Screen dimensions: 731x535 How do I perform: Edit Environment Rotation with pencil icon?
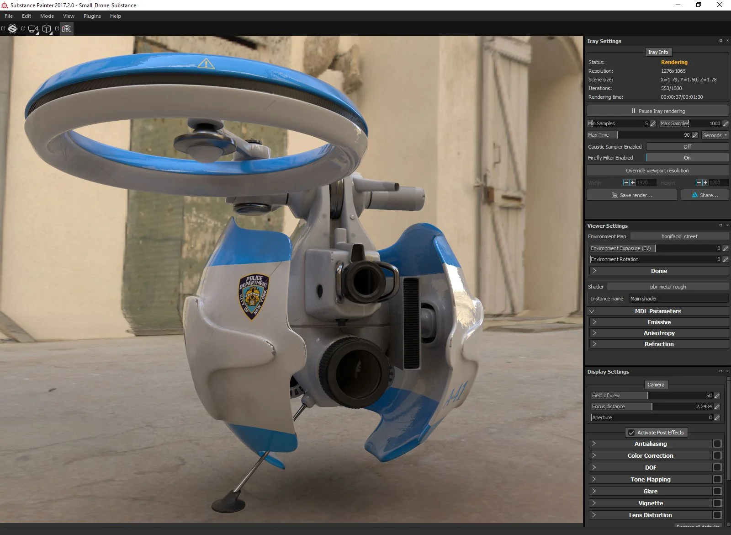pos(726,259)
